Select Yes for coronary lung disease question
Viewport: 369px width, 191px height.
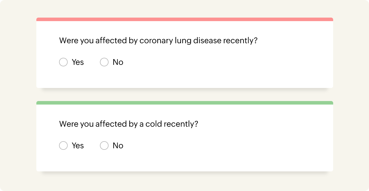tap(63, 62)
